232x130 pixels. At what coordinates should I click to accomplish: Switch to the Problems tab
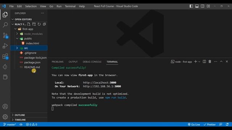pos(57,62)
